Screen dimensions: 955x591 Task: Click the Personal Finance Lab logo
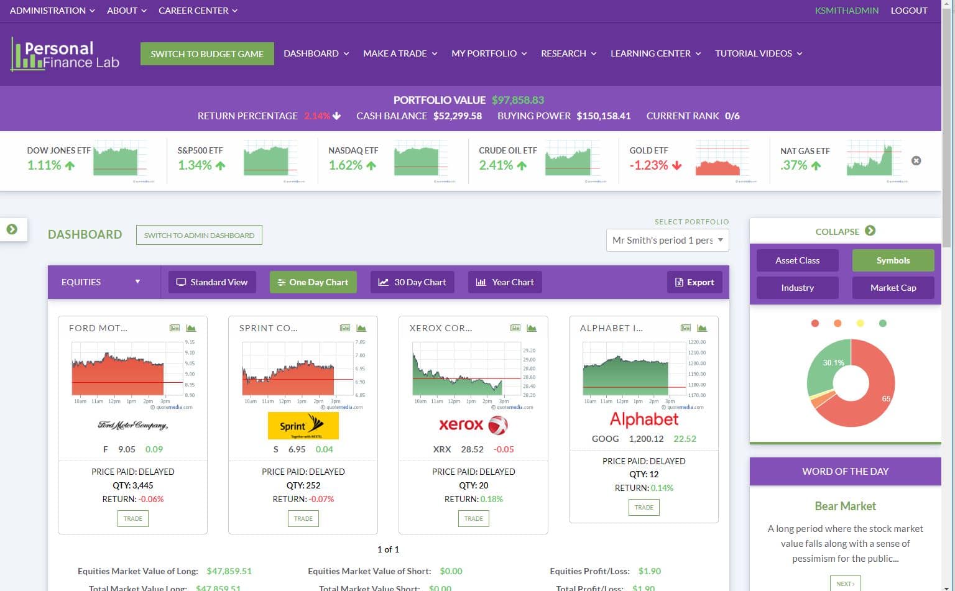point(65,54)
